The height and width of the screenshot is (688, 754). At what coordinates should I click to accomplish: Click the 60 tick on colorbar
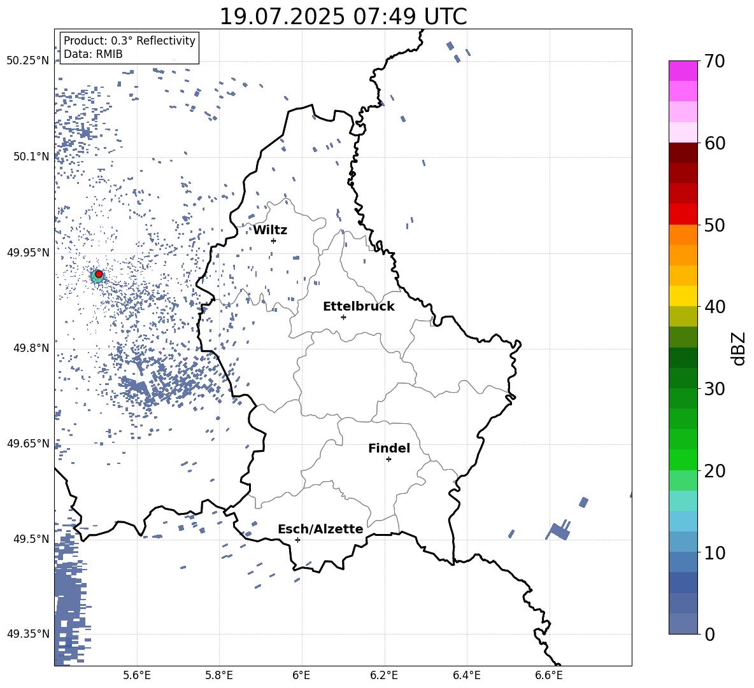click(714, 143)
